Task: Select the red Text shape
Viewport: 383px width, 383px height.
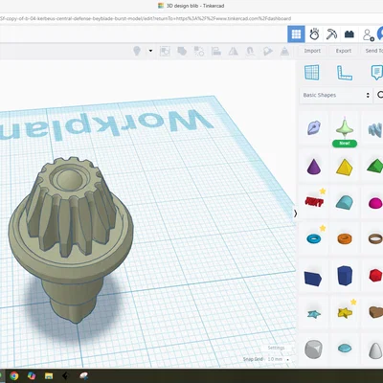Action: [314, 202]
